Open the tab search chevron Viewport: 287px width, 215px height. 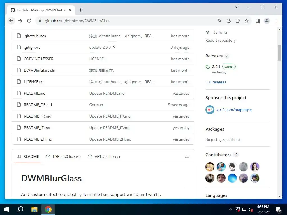coord(237,7)
